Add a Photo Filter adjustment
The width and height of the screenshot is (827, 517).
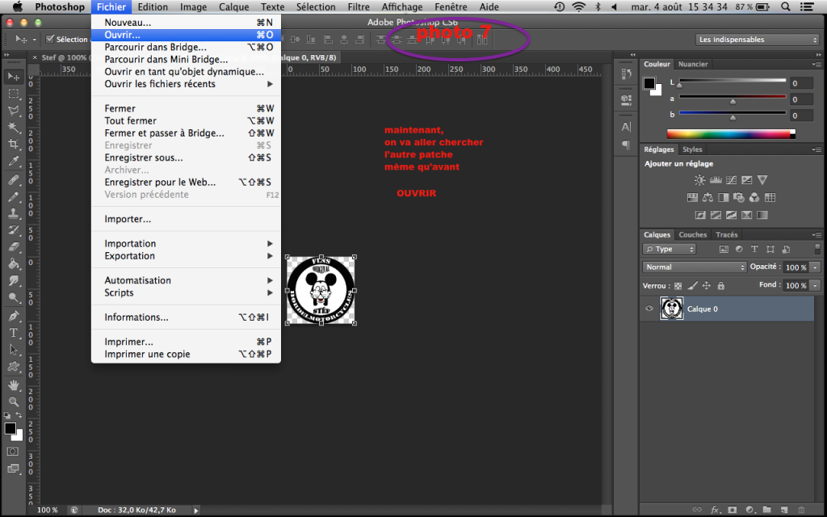point(739,198)
